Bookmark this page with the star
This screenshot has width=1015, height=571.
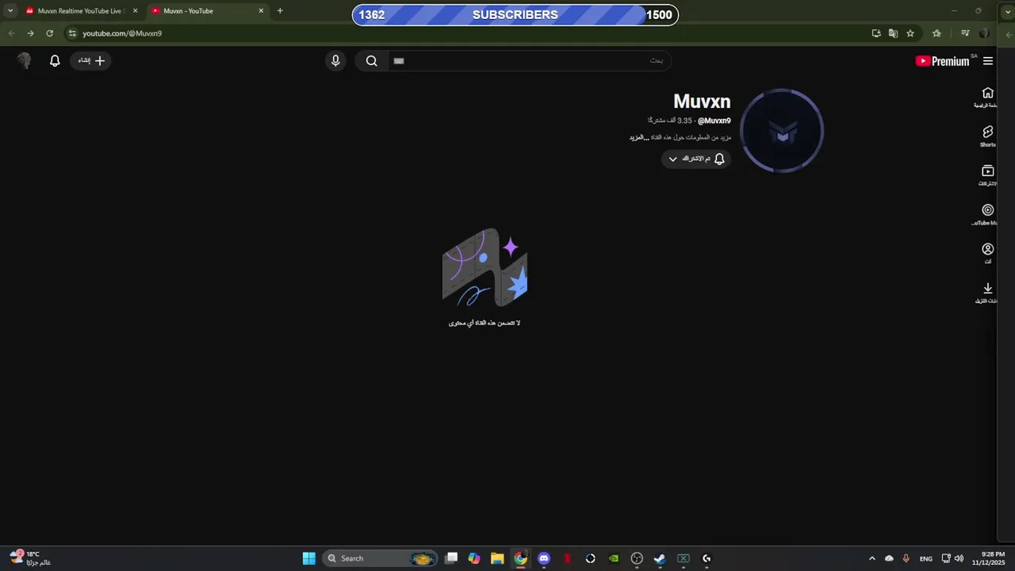click(910, 33)
